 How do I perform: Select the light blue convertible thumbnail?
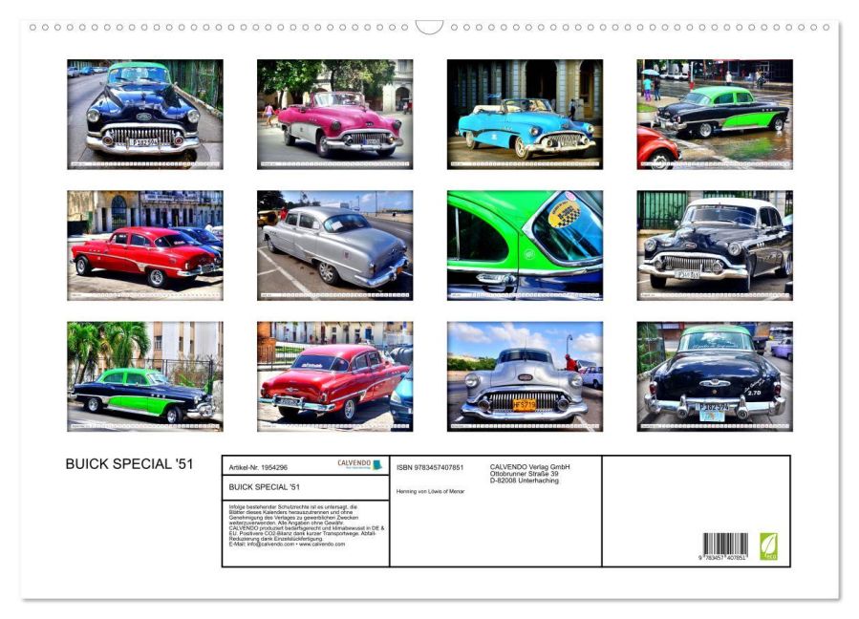click(x=525, y=115)
